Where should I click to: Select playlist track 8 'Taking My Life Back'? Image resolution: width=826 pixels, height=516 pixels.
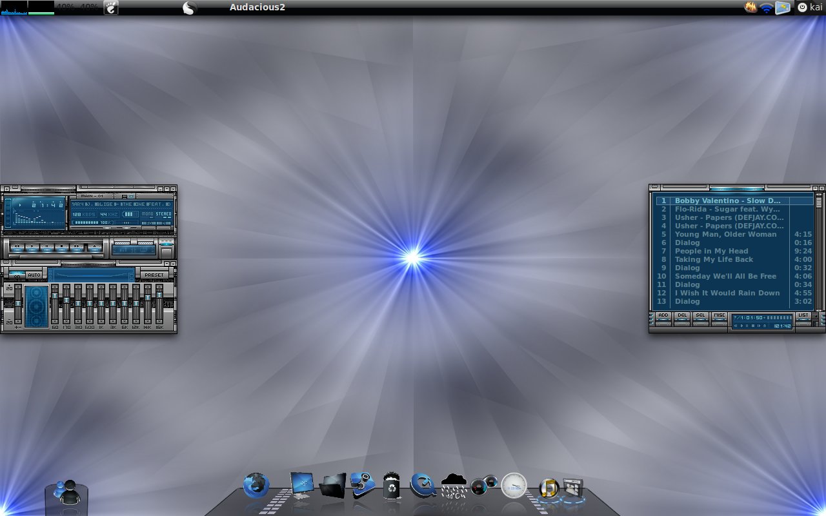tap(734, 259)
